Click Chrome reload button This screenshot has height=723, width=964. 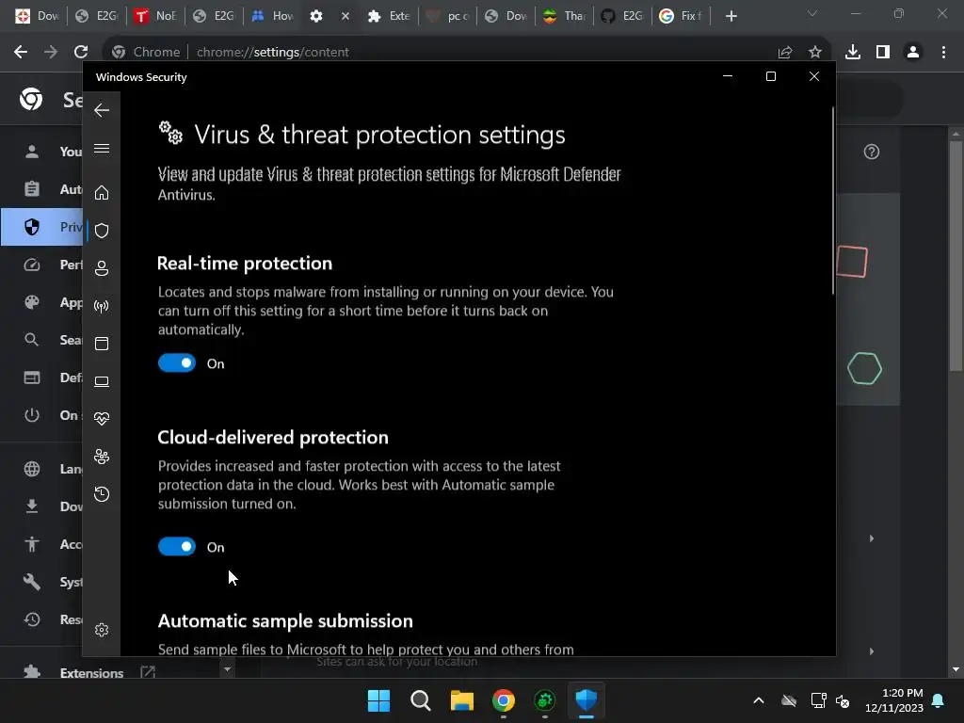(x=81, y=52)
